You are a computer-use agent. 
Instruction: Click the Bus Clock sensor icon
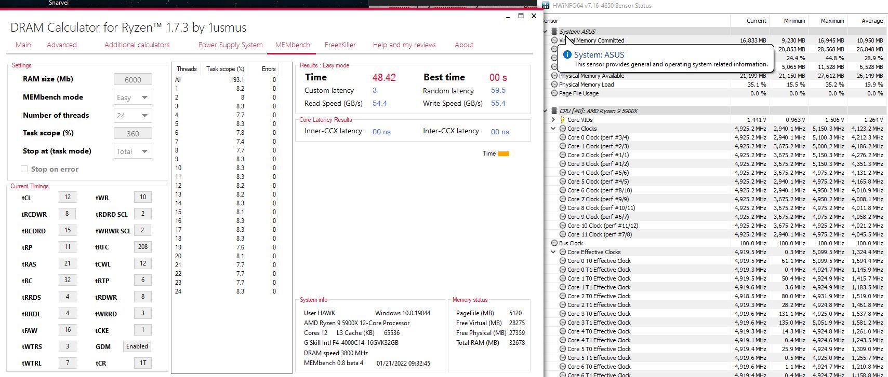[x=554, y=243]
